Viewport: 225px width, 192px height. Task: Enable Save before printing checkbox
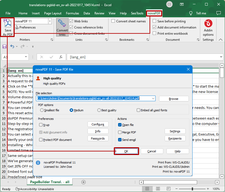155,21
